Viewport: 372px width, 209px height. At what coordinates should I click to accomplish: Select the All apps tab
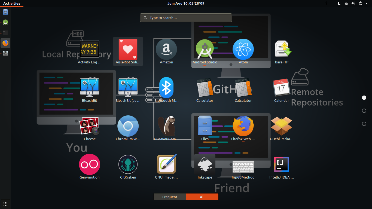point(202,197)
